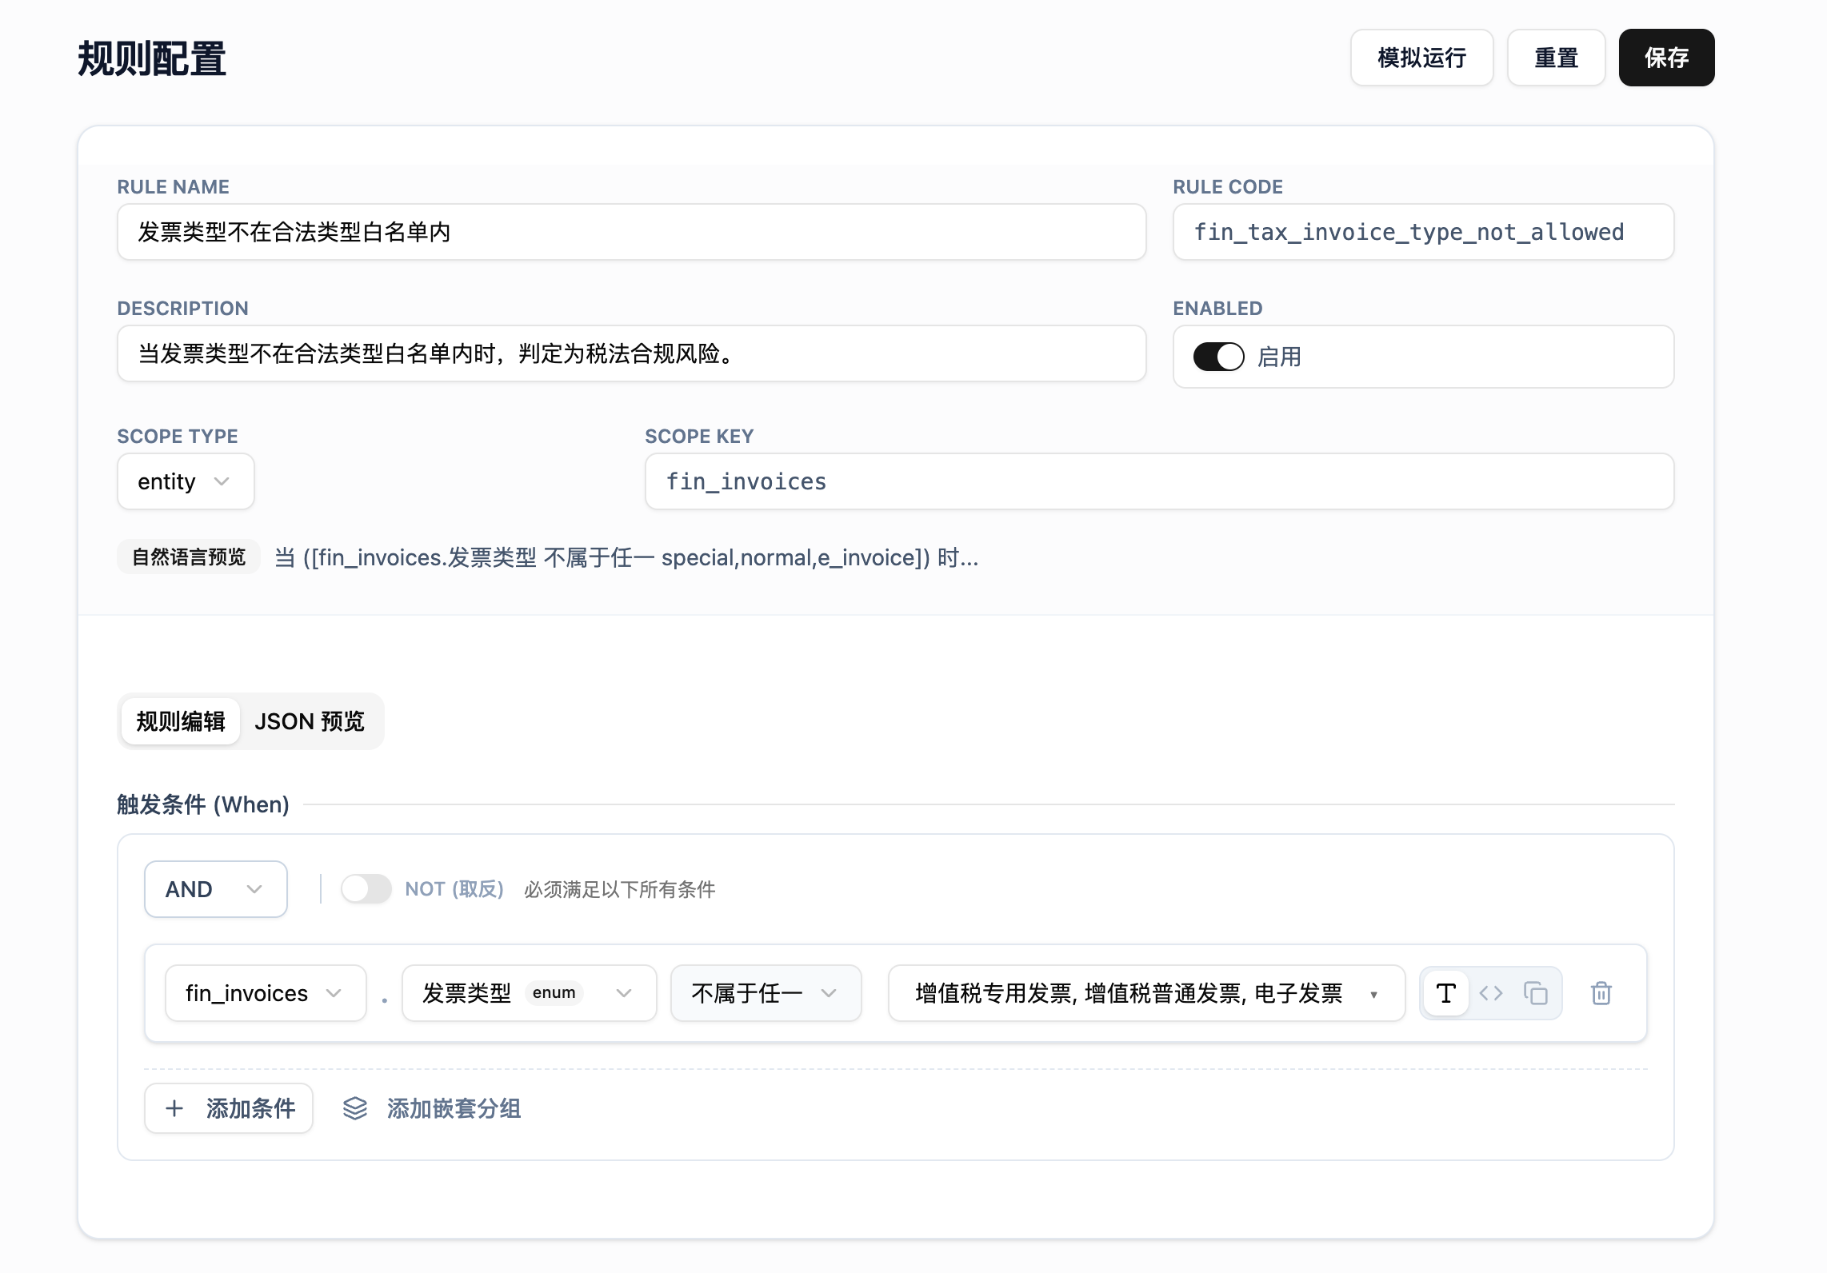Switch to the JSON 预览 tab
The image size is (1827, 1273).
(x=310, y=721)
